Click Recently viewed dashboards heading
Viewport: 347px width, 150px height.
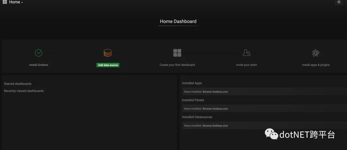click(x=24, y=91)
